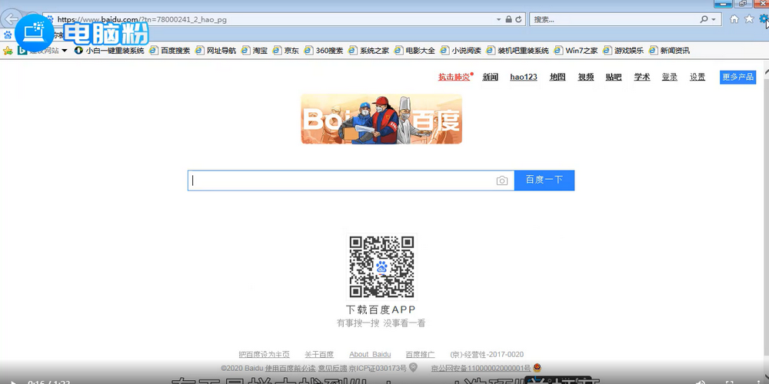Click the Baidu paw tab icon
Screen dimensions: 769x384
[8, 35]
